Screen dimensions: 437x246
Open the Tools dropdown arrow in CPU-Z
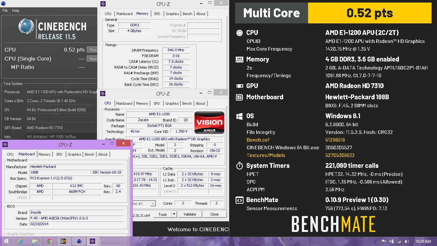point(174,214)
